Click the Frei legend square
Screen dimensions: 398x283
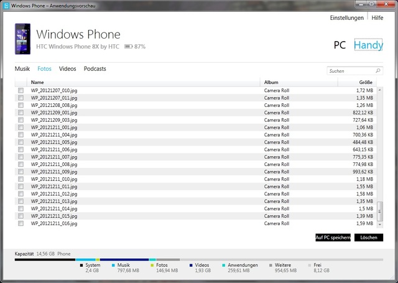click(x=310, y=265)
